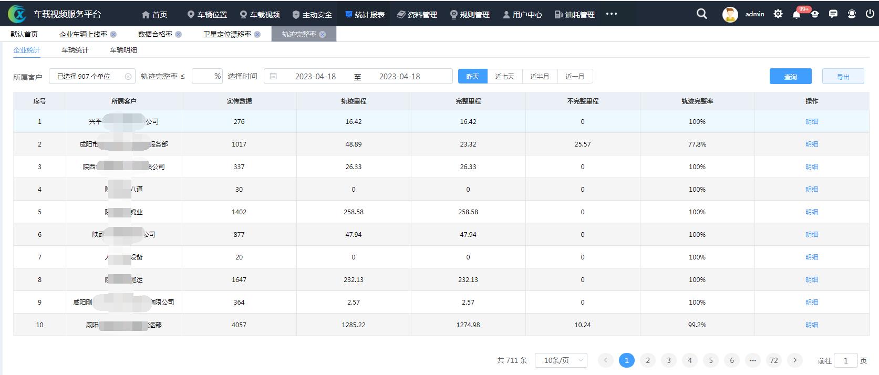
Task: Click start date 2023-04-18 field
Action: [315, 76]
